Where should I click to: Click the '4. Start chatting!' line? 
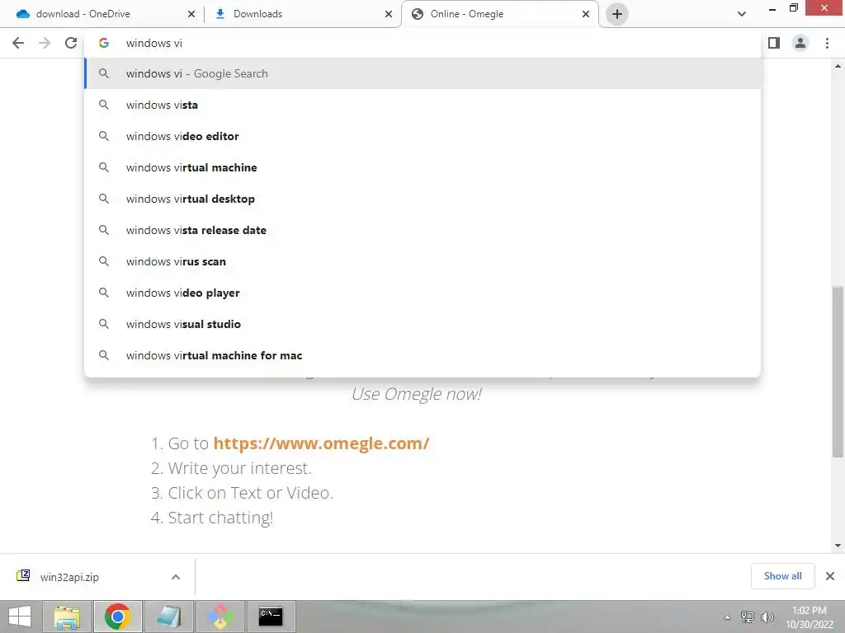(x=212, y=518)
